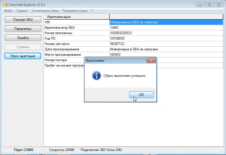Click Подключен ЭБУ Sirius-D42 status text

tap(101, 150)
